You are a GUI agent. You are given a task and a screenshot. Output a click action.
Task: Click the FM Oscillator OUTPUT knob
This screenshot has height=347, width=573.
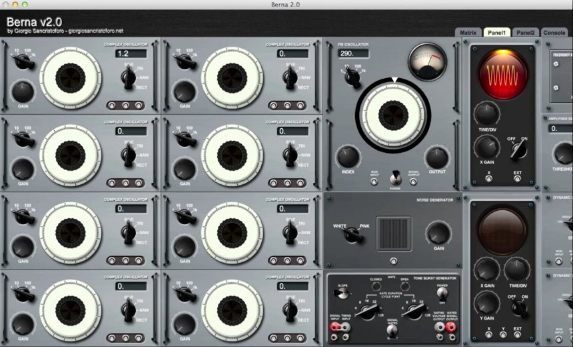[437, 157]
